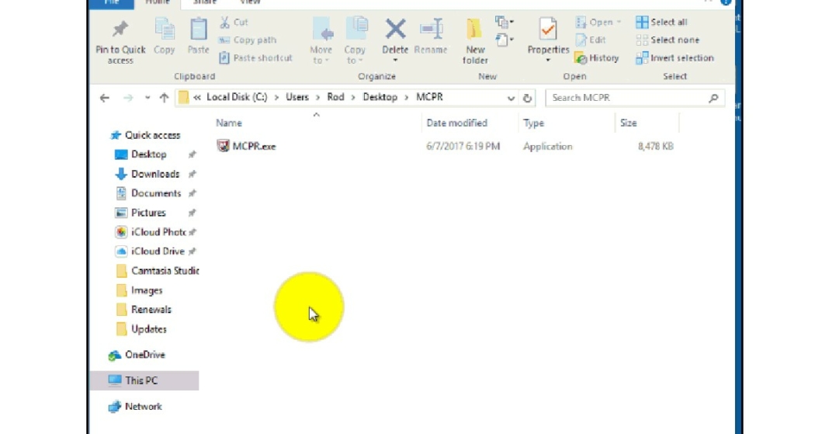Click the History button in ribbon
The height and width of the screenshot is (434, 829).
(x=597, y=58)
